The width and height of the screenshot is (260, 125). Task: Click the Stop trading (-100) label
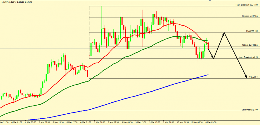250,110
